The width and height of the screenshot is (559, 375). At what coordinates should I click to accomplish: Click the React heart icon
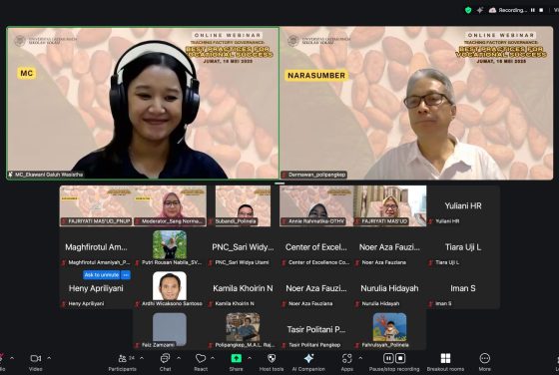coord(201,358)
